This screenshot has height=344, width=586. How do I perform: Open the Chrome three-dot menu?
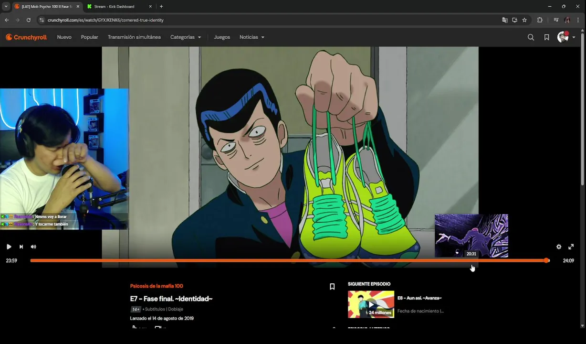[x=578, y=20]
